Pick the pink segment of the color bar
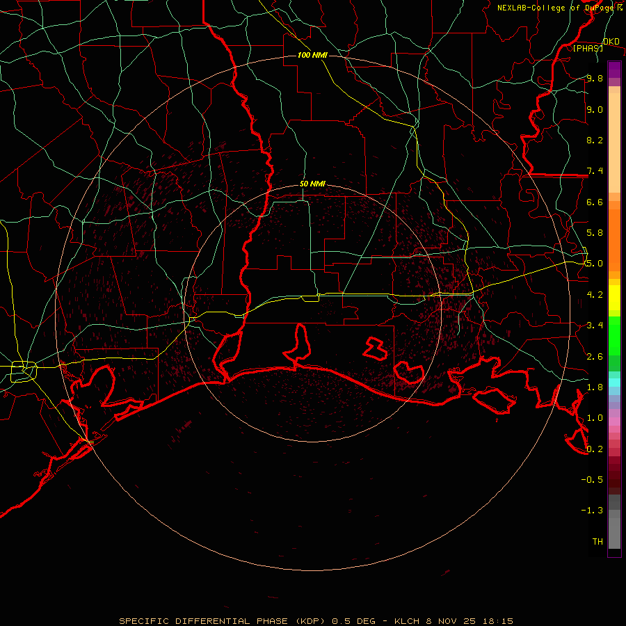The image size is (626, 626). pos(614,422)
